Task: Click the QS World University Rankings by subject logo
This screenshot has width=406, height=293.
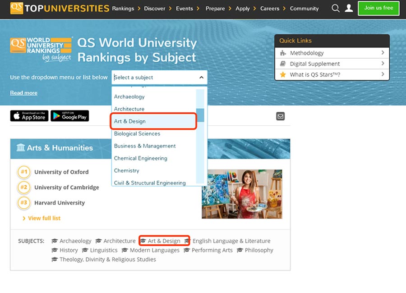Action: 41,49
